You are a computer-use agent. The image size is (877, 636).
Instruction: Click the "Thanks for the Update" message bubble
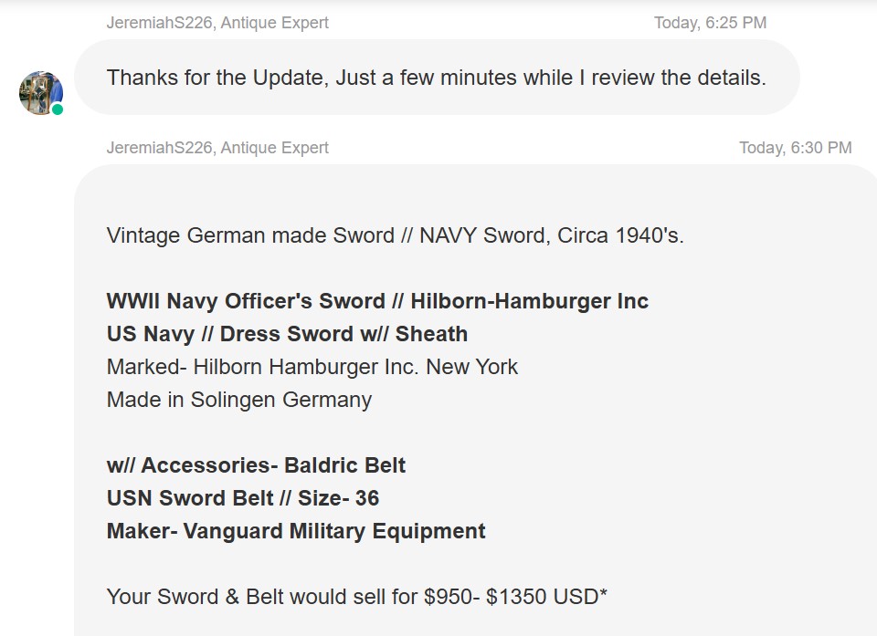[x=436, y=78]
